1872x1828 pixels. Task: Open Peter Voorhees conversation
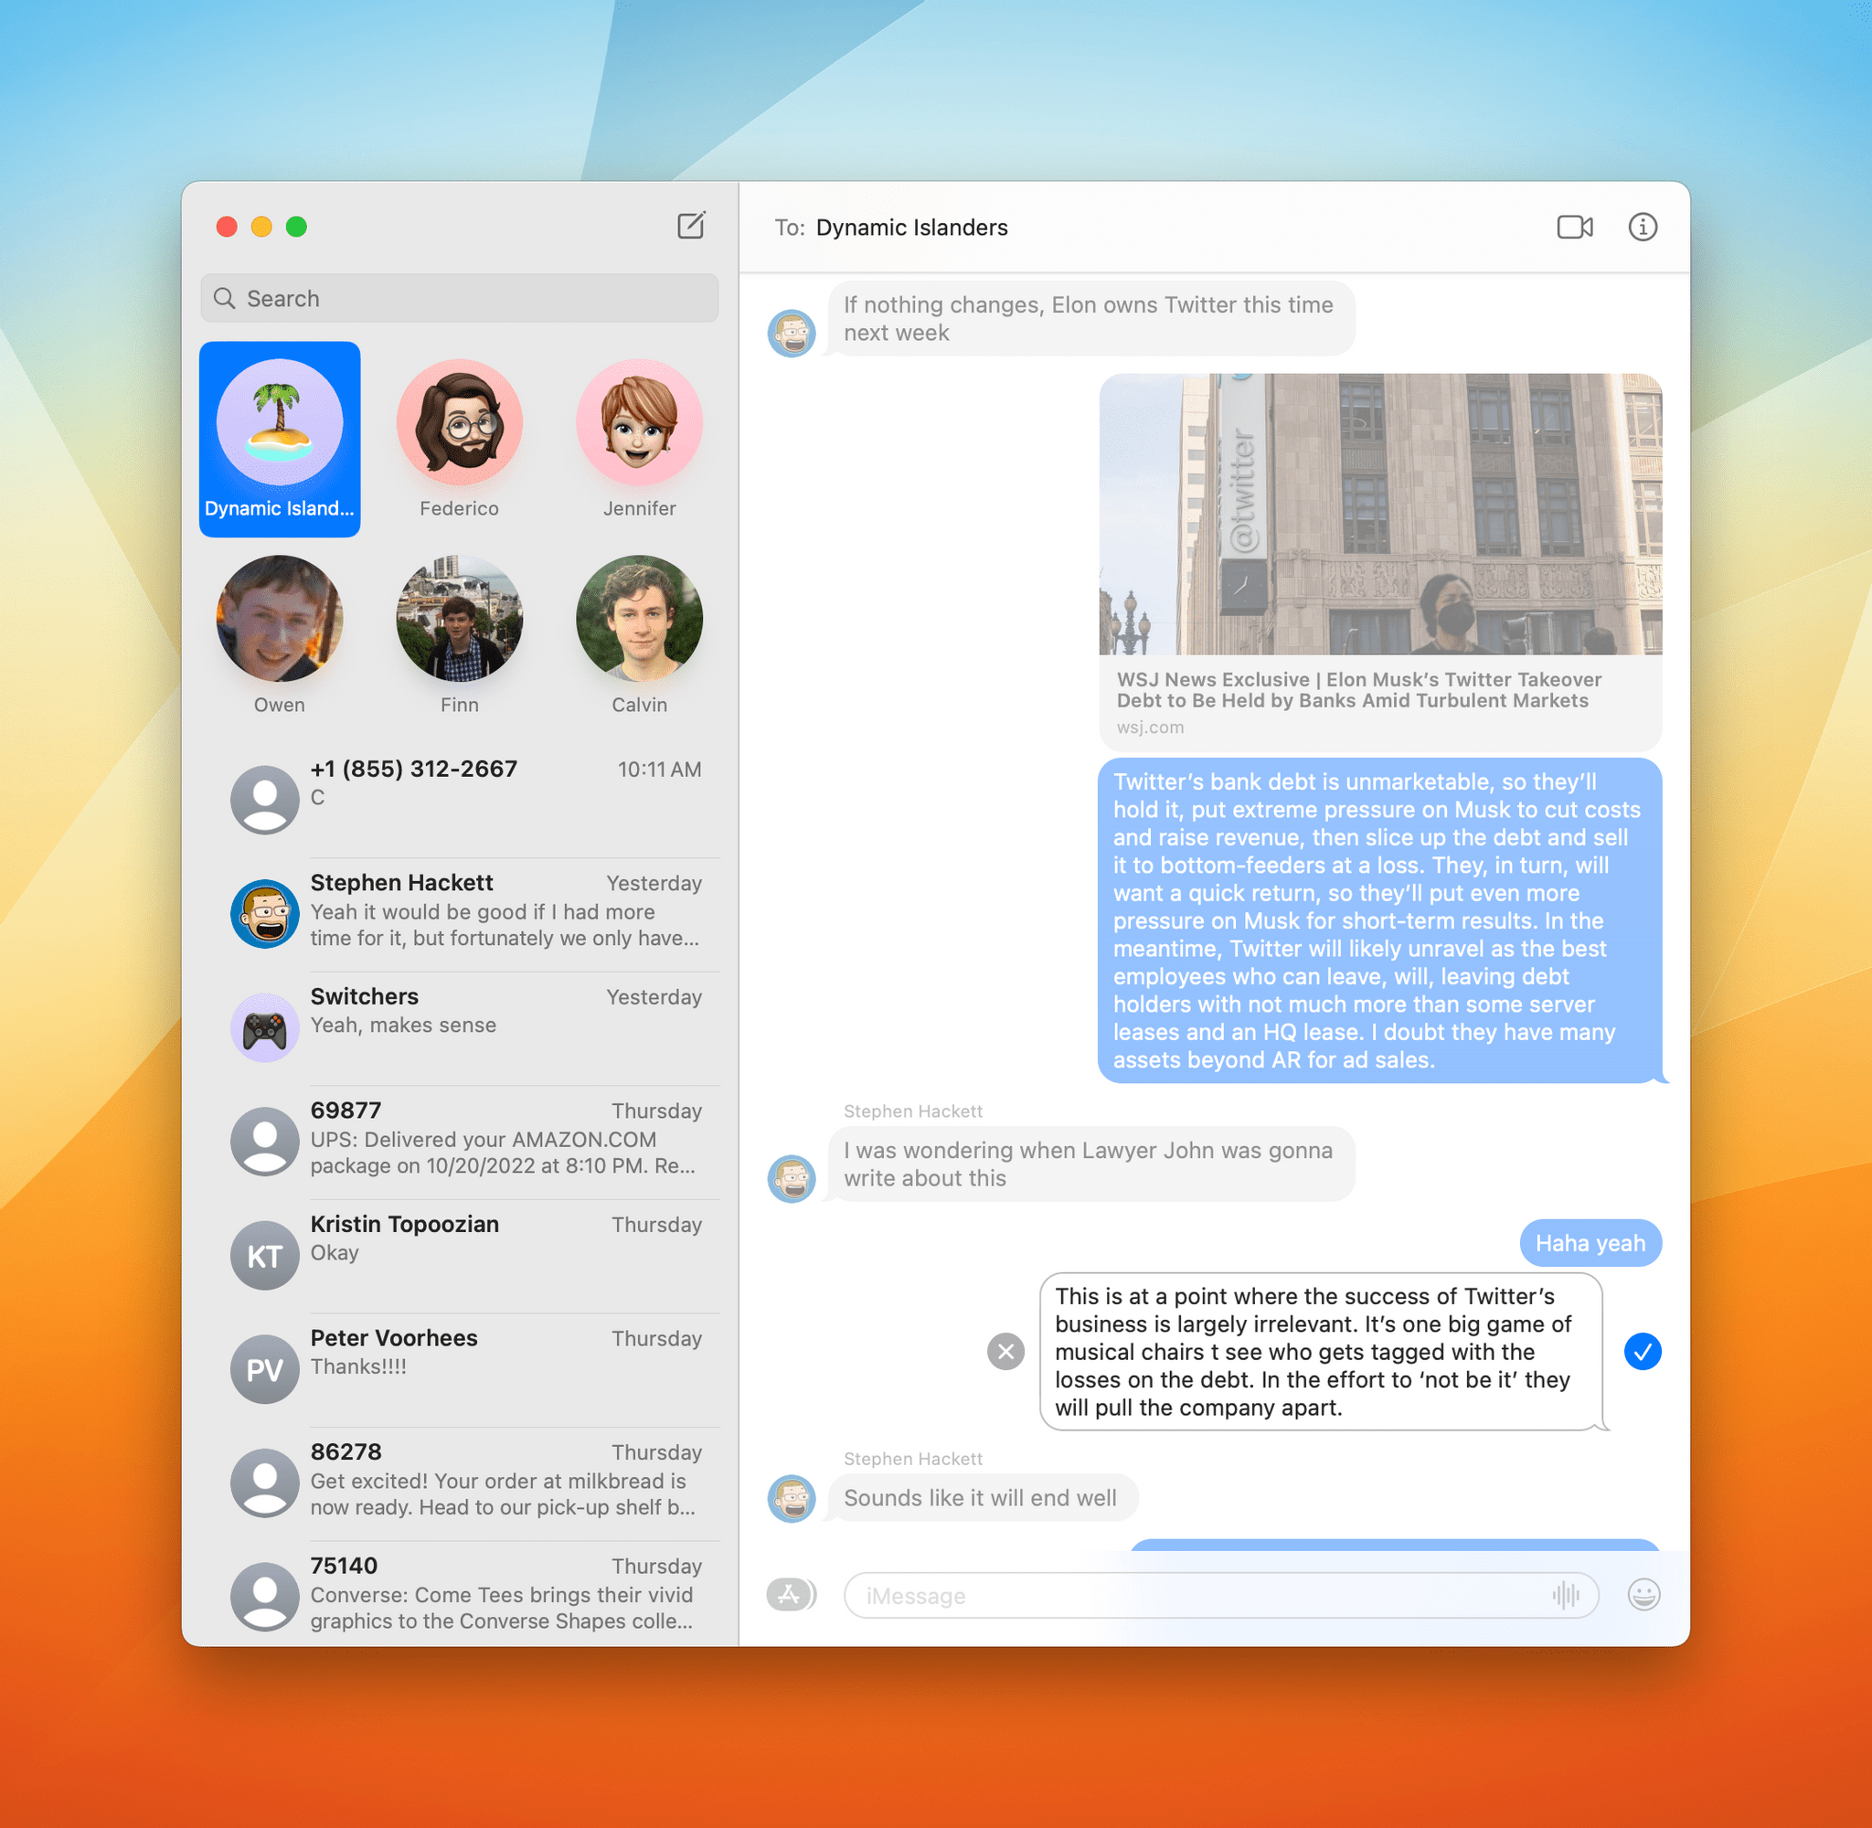pos(461,1369)
